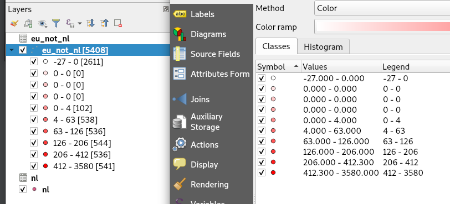The image size is (450, 204).
Task: Click the Values column header
Action: [x=341, y=67]
